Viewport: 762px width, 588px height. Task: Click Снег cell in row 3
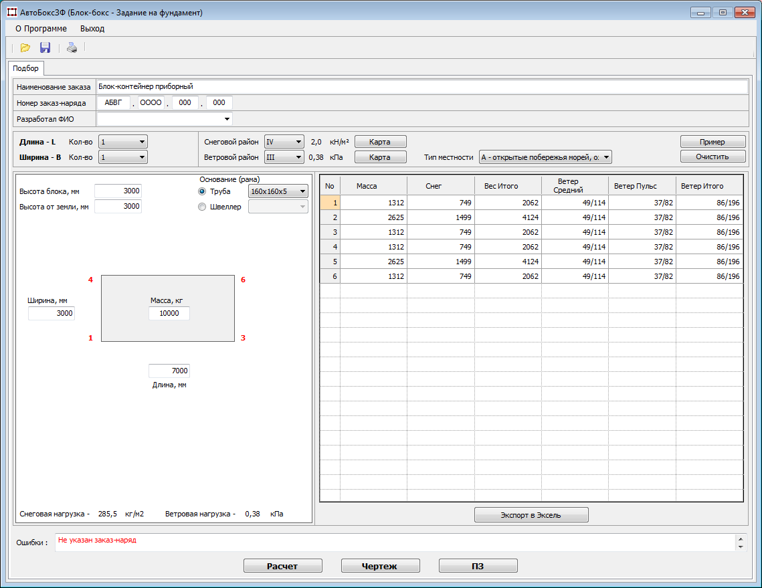click(x=441, y=232)
